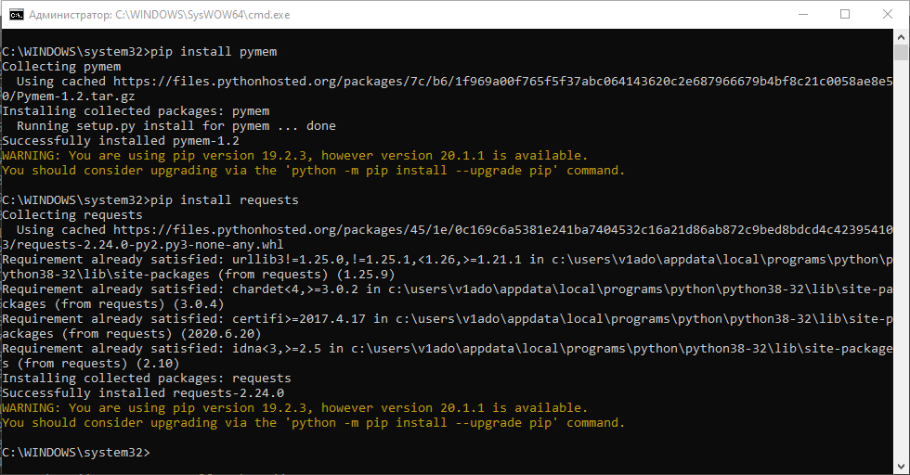Close the Administrator cmd.exe window

[x=888, y=15]
